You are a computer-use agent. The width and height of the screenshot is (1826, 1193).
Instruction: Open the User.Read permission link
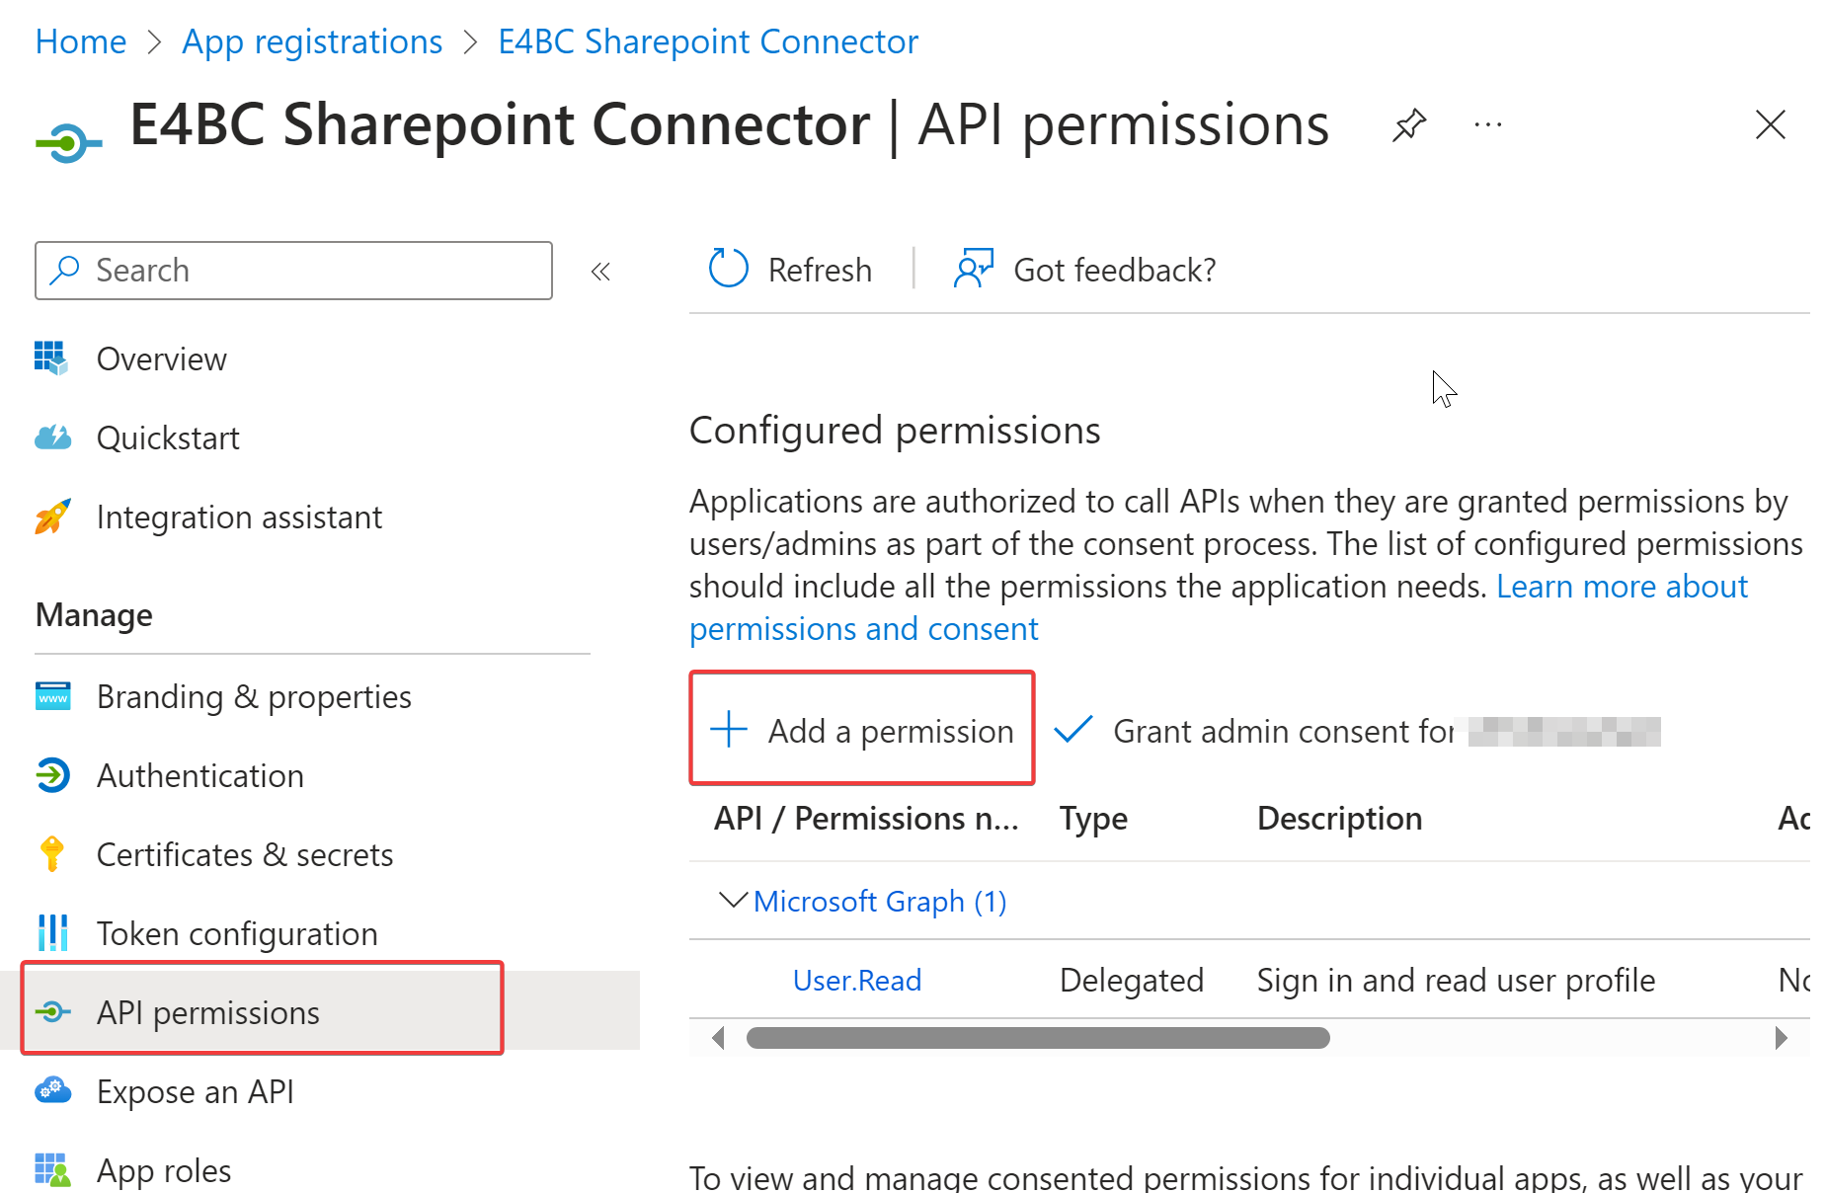pos(856,980)
